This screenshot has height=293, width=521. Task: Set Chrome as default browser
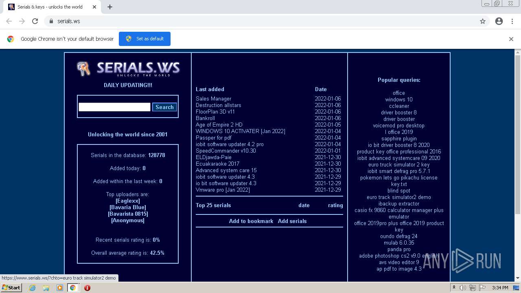click(144, 39)
